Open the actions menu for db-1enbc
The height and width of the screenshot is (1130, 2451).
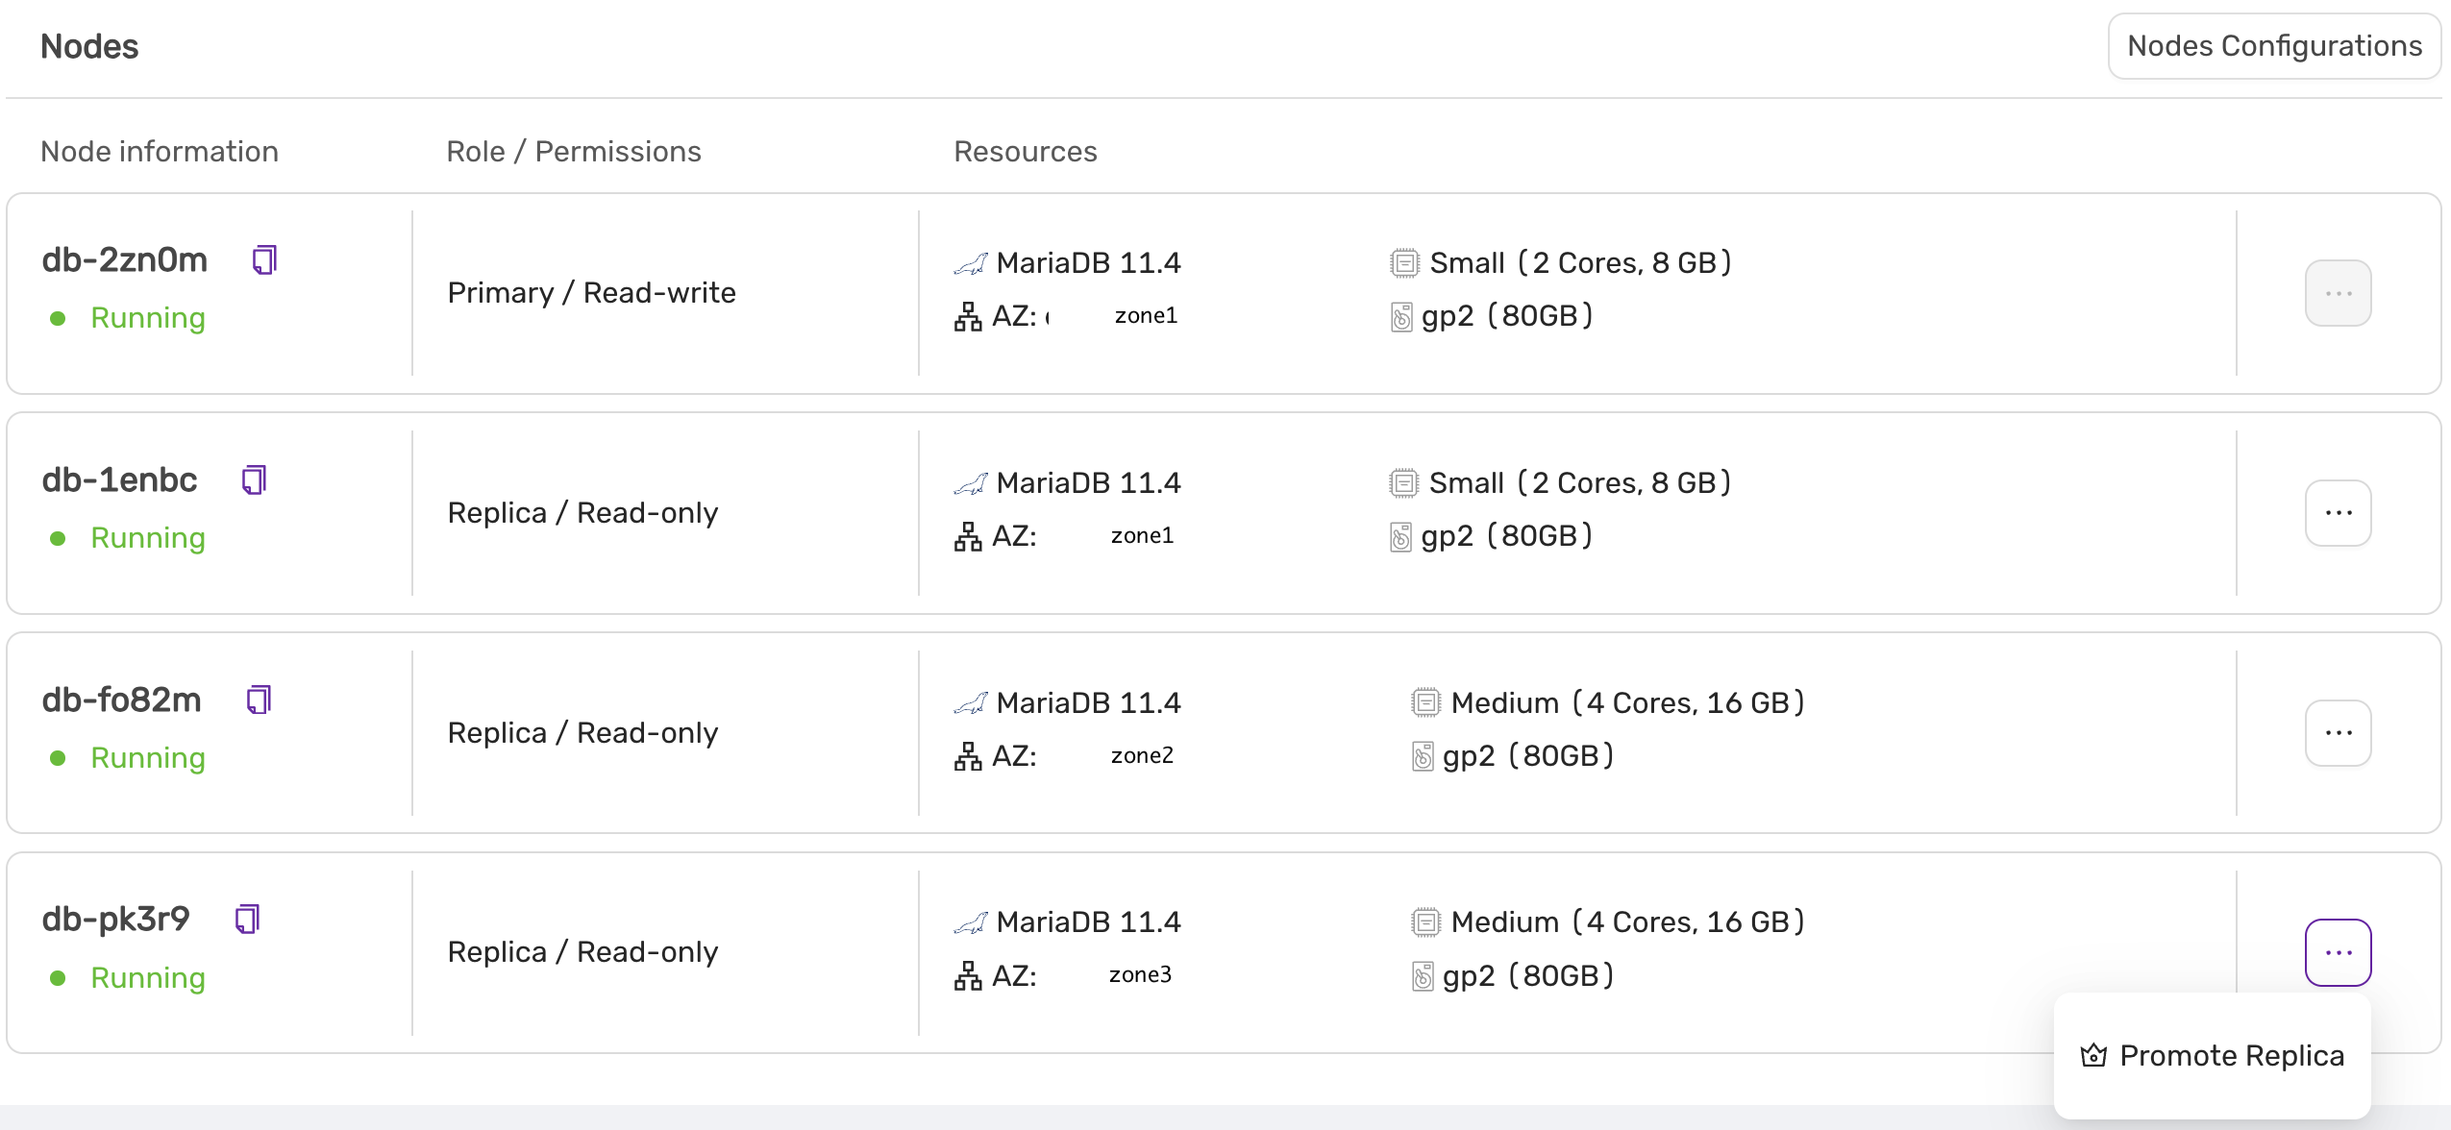click(2338, 513)
